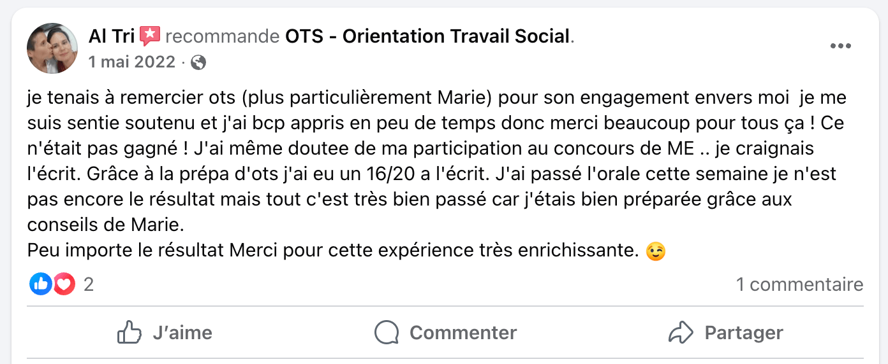Click the winking emoji ending the post

click(655, 252)
